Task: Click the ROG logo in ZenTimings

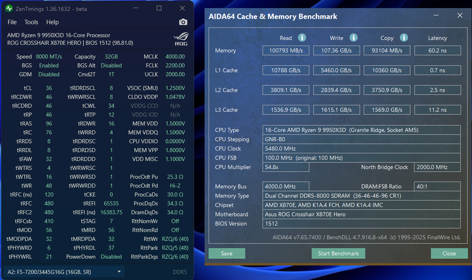Action: click(181, 39)
